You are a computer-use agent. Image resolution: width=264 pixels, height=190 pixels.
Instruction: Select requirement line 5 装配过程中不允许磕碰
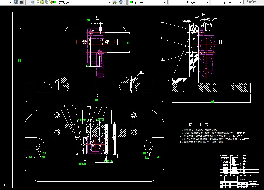(202, 142)
